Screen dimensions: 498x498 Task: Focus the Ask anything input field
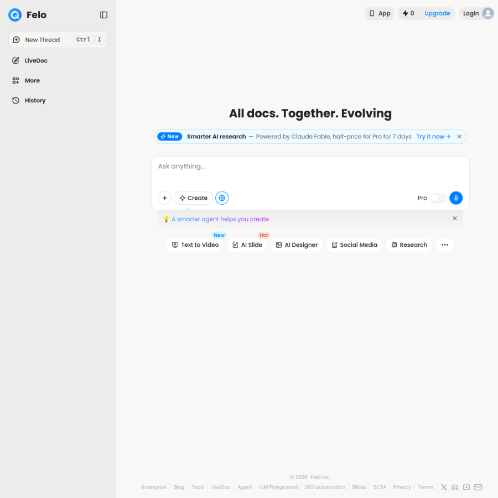click(x=310, y=167)
